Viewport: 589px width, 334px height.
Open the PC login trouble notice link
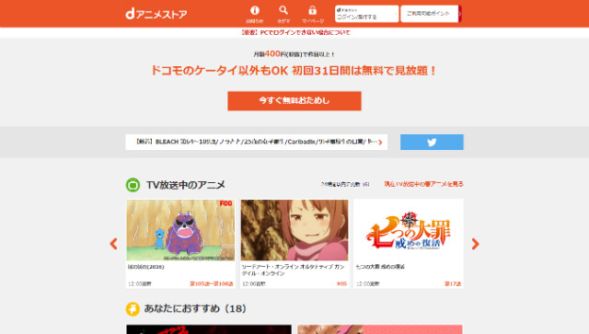(294, 33)
